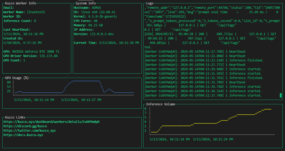Click GPU Usage time label "5/13/2024, 10:11:14 PM"

pyautogui.click(x=34, y=100)
